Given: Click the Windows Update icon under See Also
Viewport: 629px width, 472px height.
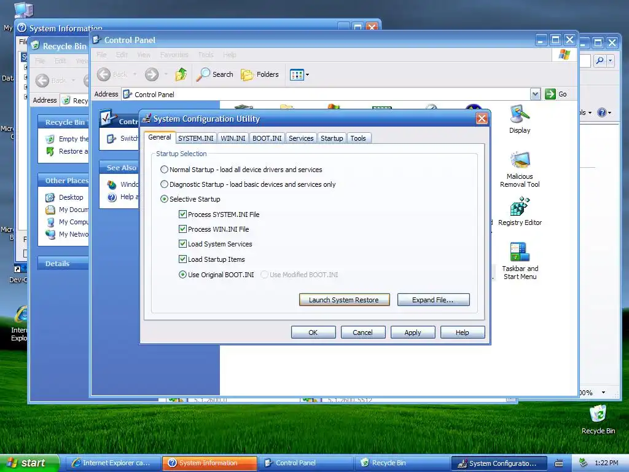Looking at the screenshot, I should [112, 184].
